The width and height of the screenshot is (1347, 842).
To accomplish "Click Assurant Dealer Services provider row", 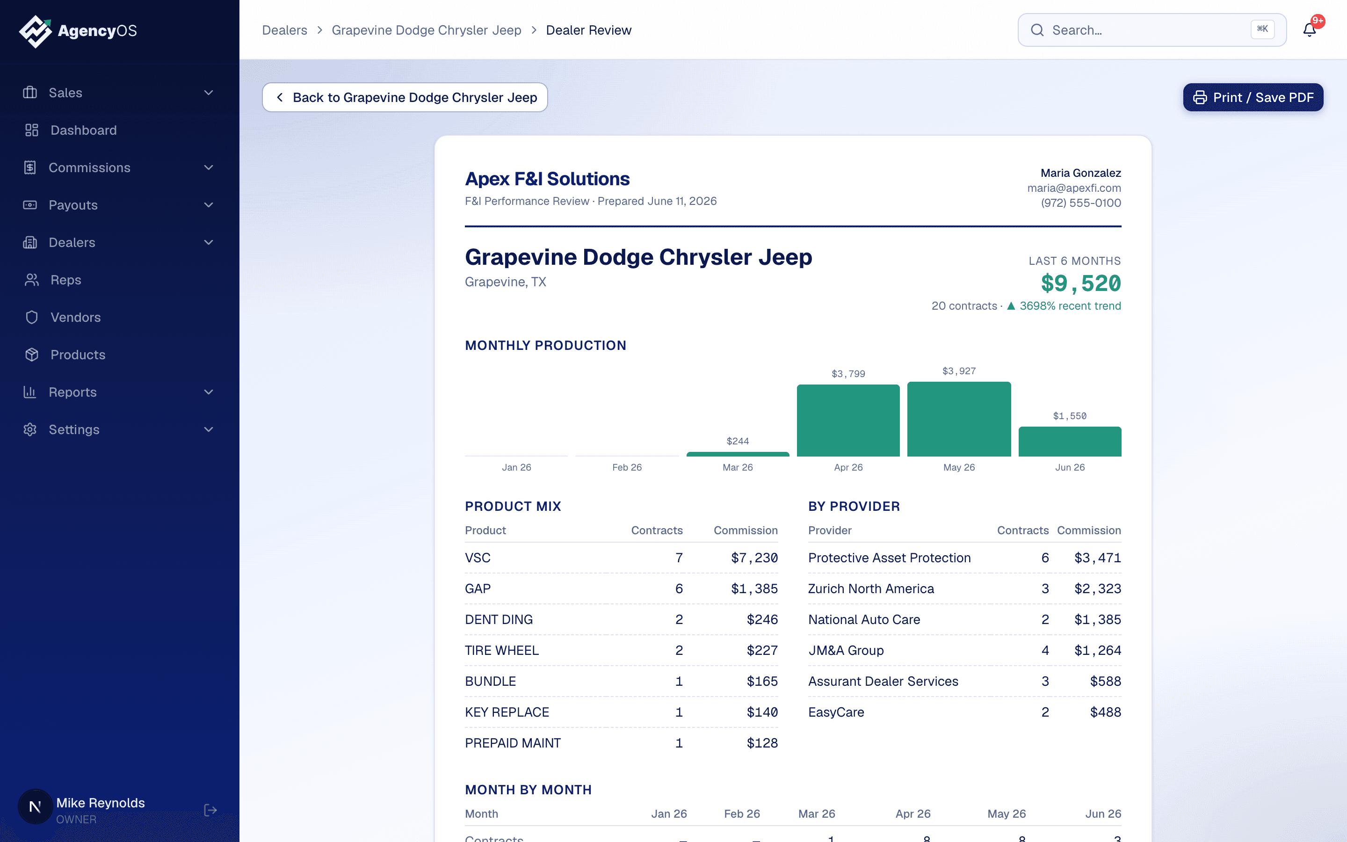I will coord(964,681).
